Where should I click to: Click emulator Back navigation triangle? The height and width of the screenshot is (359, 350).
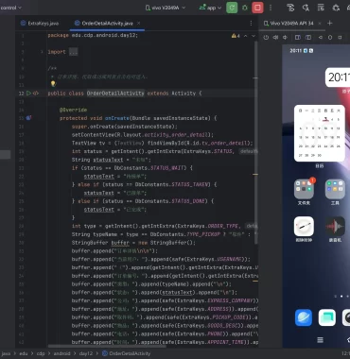pyautogui.click(x=321, y=38)
